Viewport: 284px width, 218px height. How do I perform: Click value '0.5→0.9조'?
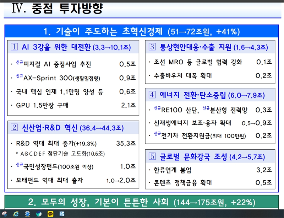coord(257,123)
